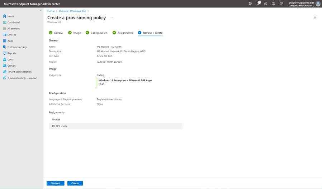
Task: Open the account avatar for atilg@mwpdemo.site
Action: (318, 4)
